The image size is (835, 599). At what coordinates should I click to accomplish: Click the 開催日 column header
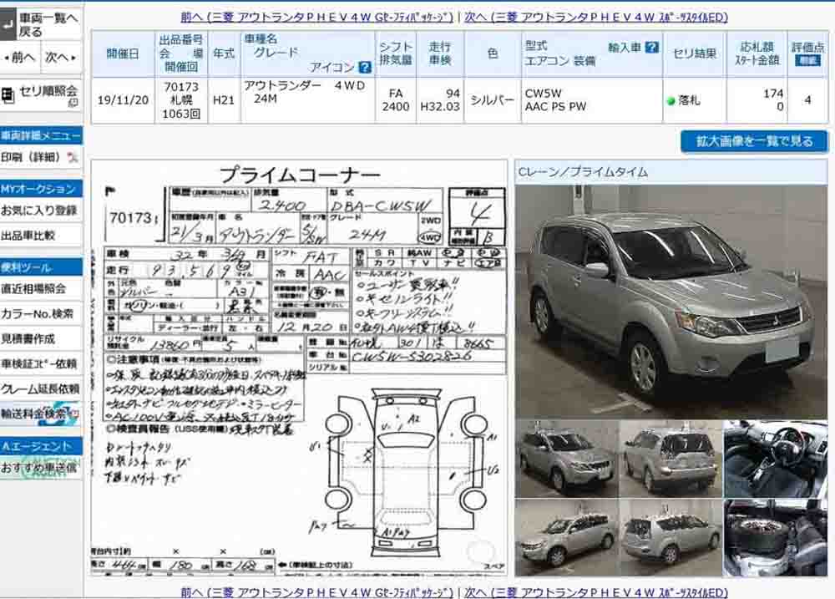[123, 53]
